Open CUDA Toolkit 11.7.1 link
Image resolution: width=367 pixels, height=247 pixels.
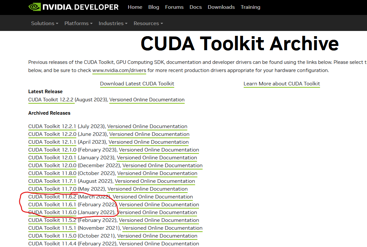tap(52, 181)
